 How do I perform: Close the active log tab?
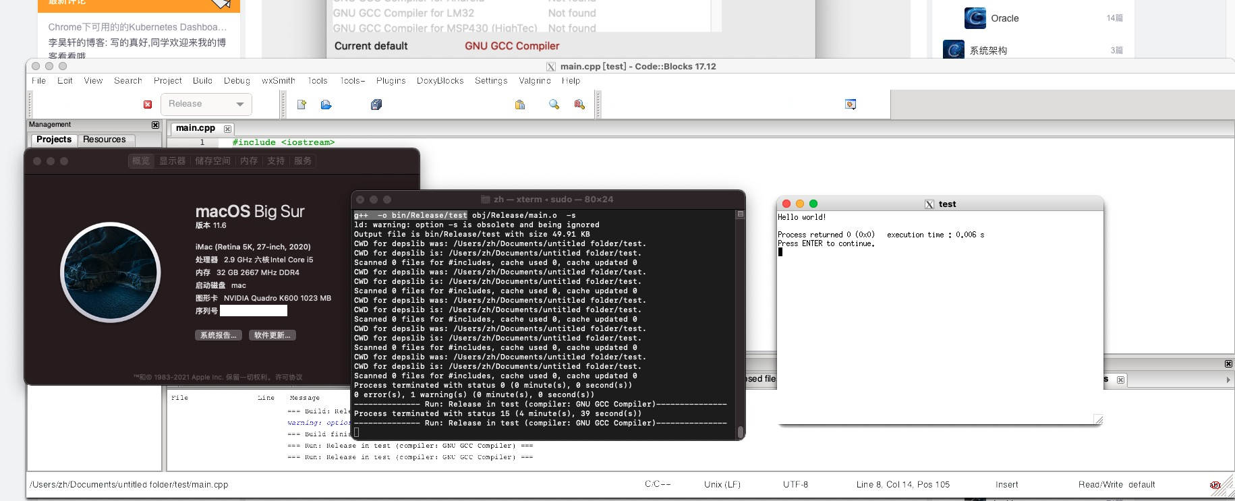(1121, 380)
